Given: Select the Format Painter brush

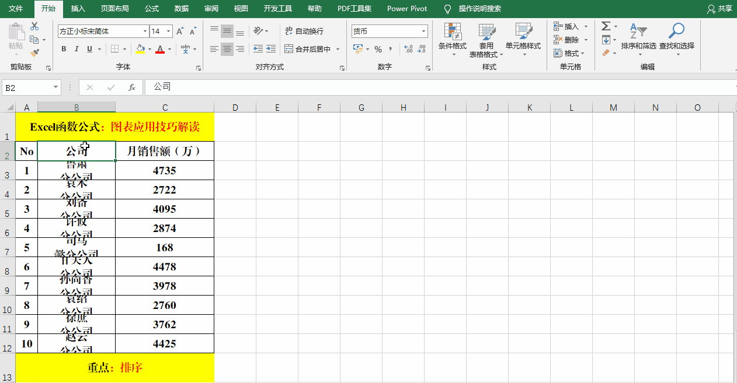Looking at the screenshot, I should pos(34,52).
